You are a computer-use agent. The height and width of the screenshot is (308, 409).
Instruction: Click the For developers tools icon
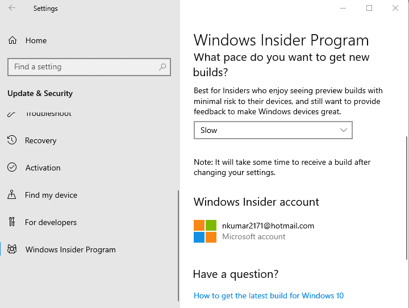click(x=12, y=222)
